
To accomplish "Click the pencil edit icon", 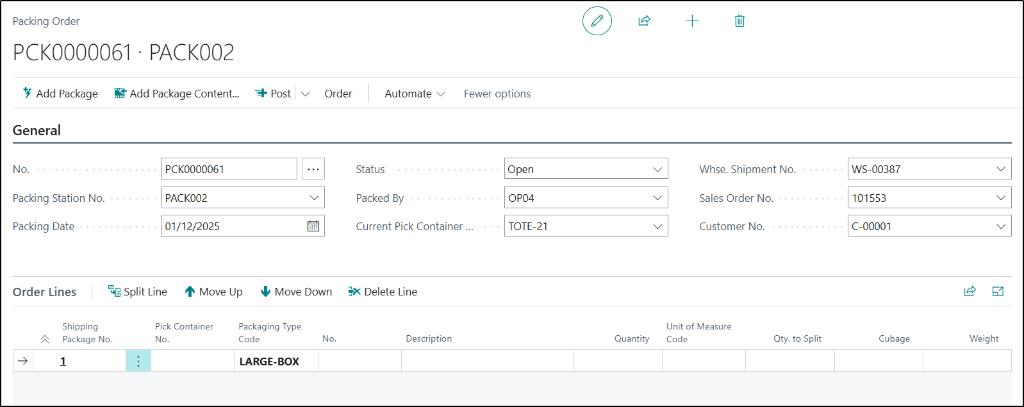I will pos(597,21).
